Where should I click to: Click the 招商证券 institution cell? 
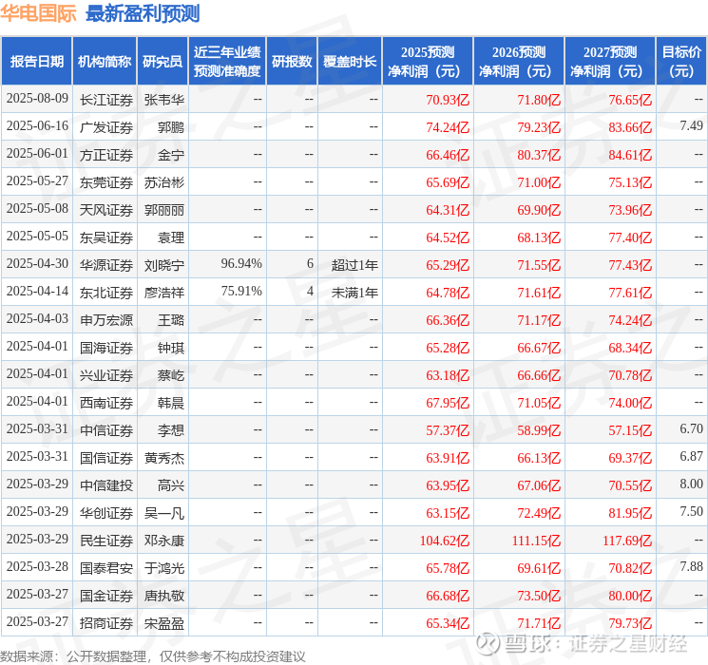(106, 623)
